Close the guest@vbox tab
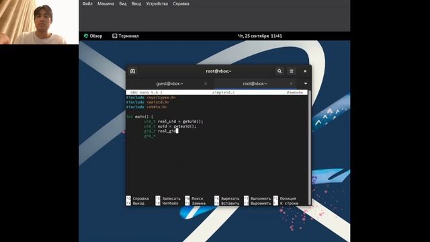430x242 pixels. [x=206, y=83]
